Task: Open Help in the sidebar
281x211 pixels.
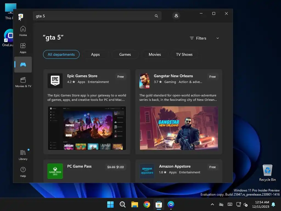Action: pyautogui.click(x=23, y=172)
